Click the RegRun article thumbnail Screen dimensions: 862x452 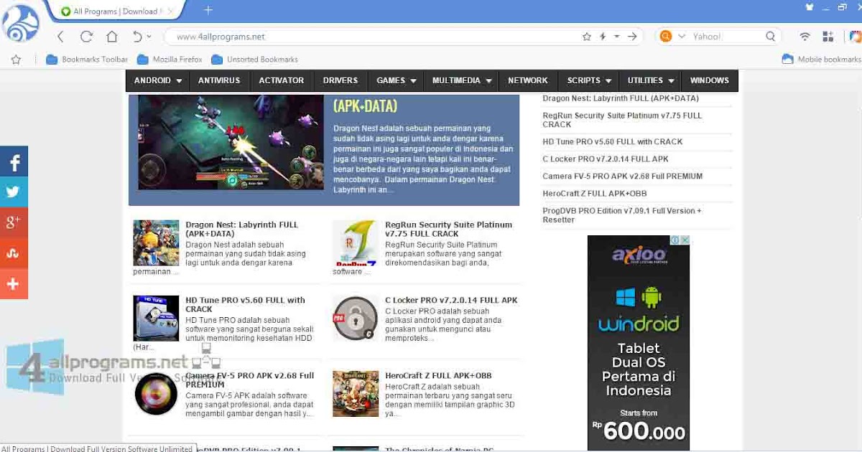355,243
